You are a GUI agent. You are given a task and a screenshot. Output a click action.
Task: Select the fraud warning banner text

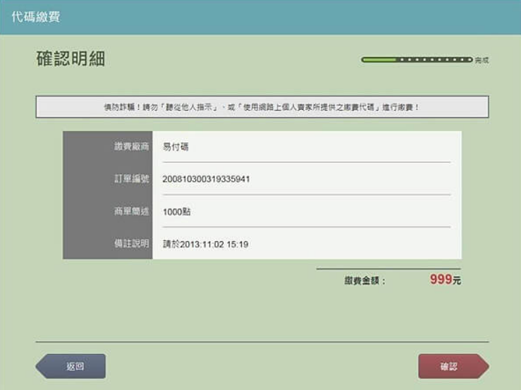click(x=262, y=107)
